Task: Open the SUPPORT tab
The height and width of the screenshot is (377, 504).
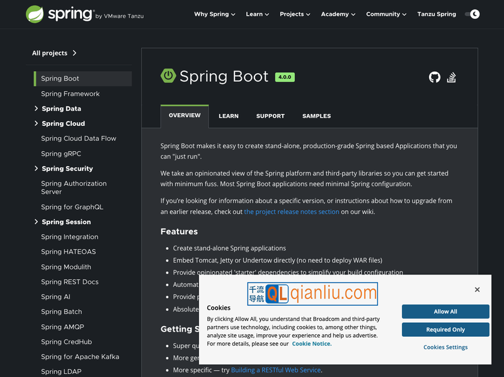Action: pos(270,116)
